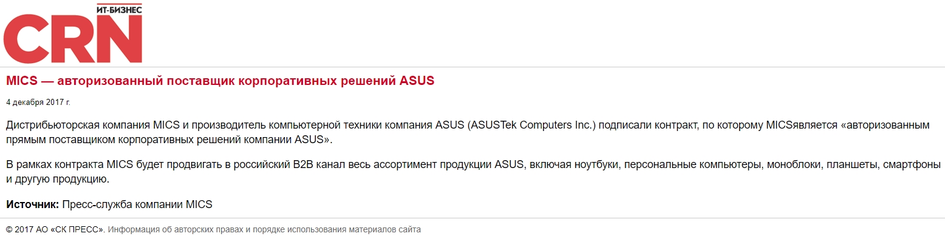This screenshot has width=945, height=239.
Task: Click the word ASUS ending the headline
Action: [x=417, y=81]
